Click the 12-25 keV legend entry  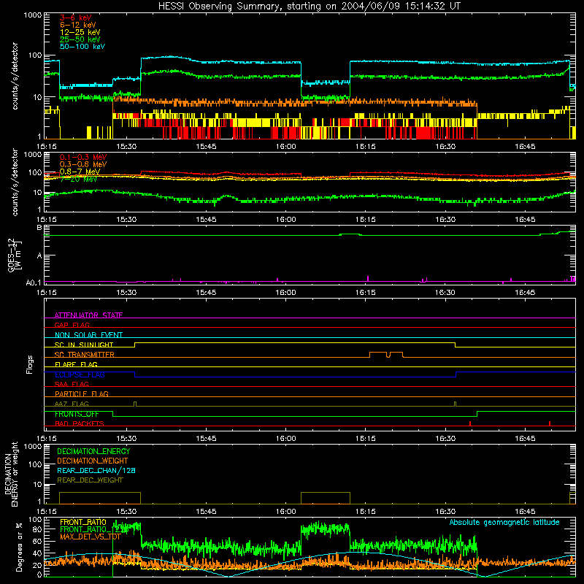80,32
